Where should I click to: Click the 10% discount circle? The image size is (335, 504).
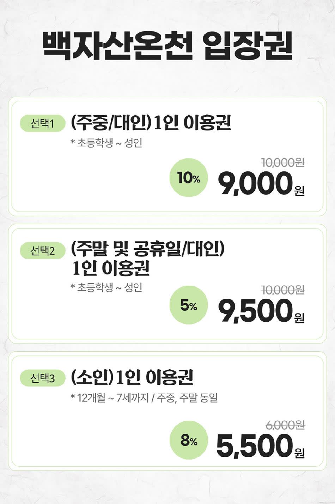[189, 178]
